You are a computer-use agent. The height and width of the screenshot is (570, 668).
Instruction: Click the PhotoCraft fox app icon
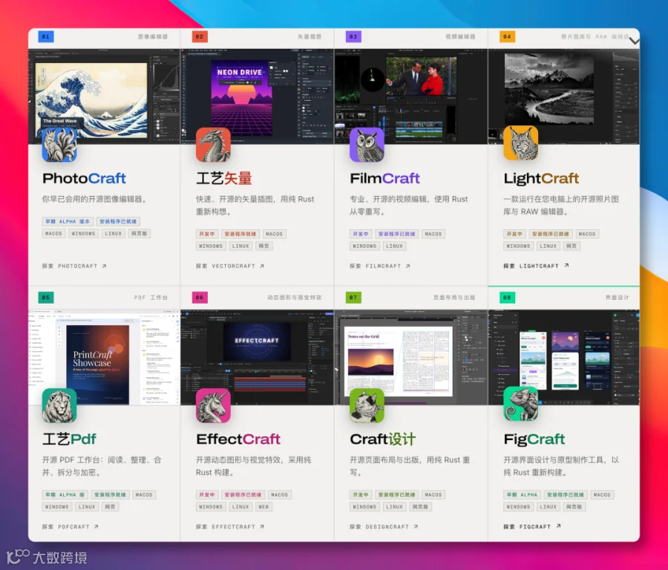pos(59,145)
